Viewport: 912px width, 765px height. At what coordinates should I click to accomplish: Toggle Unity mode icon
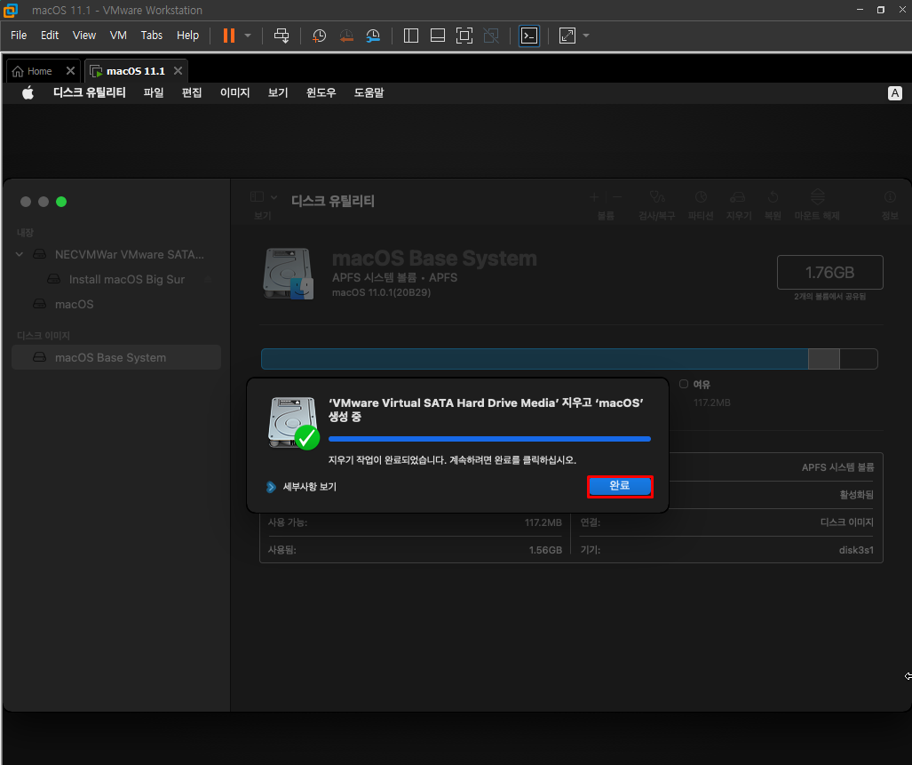pos(491,36)
